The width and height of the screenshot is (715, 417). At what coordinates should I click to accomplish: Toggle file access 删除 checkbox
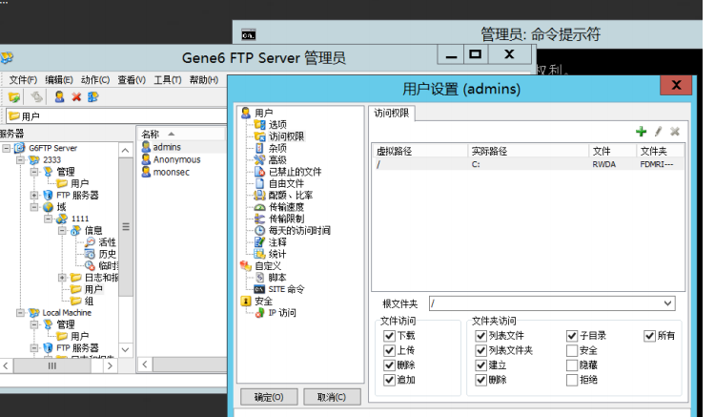click(x=389, y=365)
